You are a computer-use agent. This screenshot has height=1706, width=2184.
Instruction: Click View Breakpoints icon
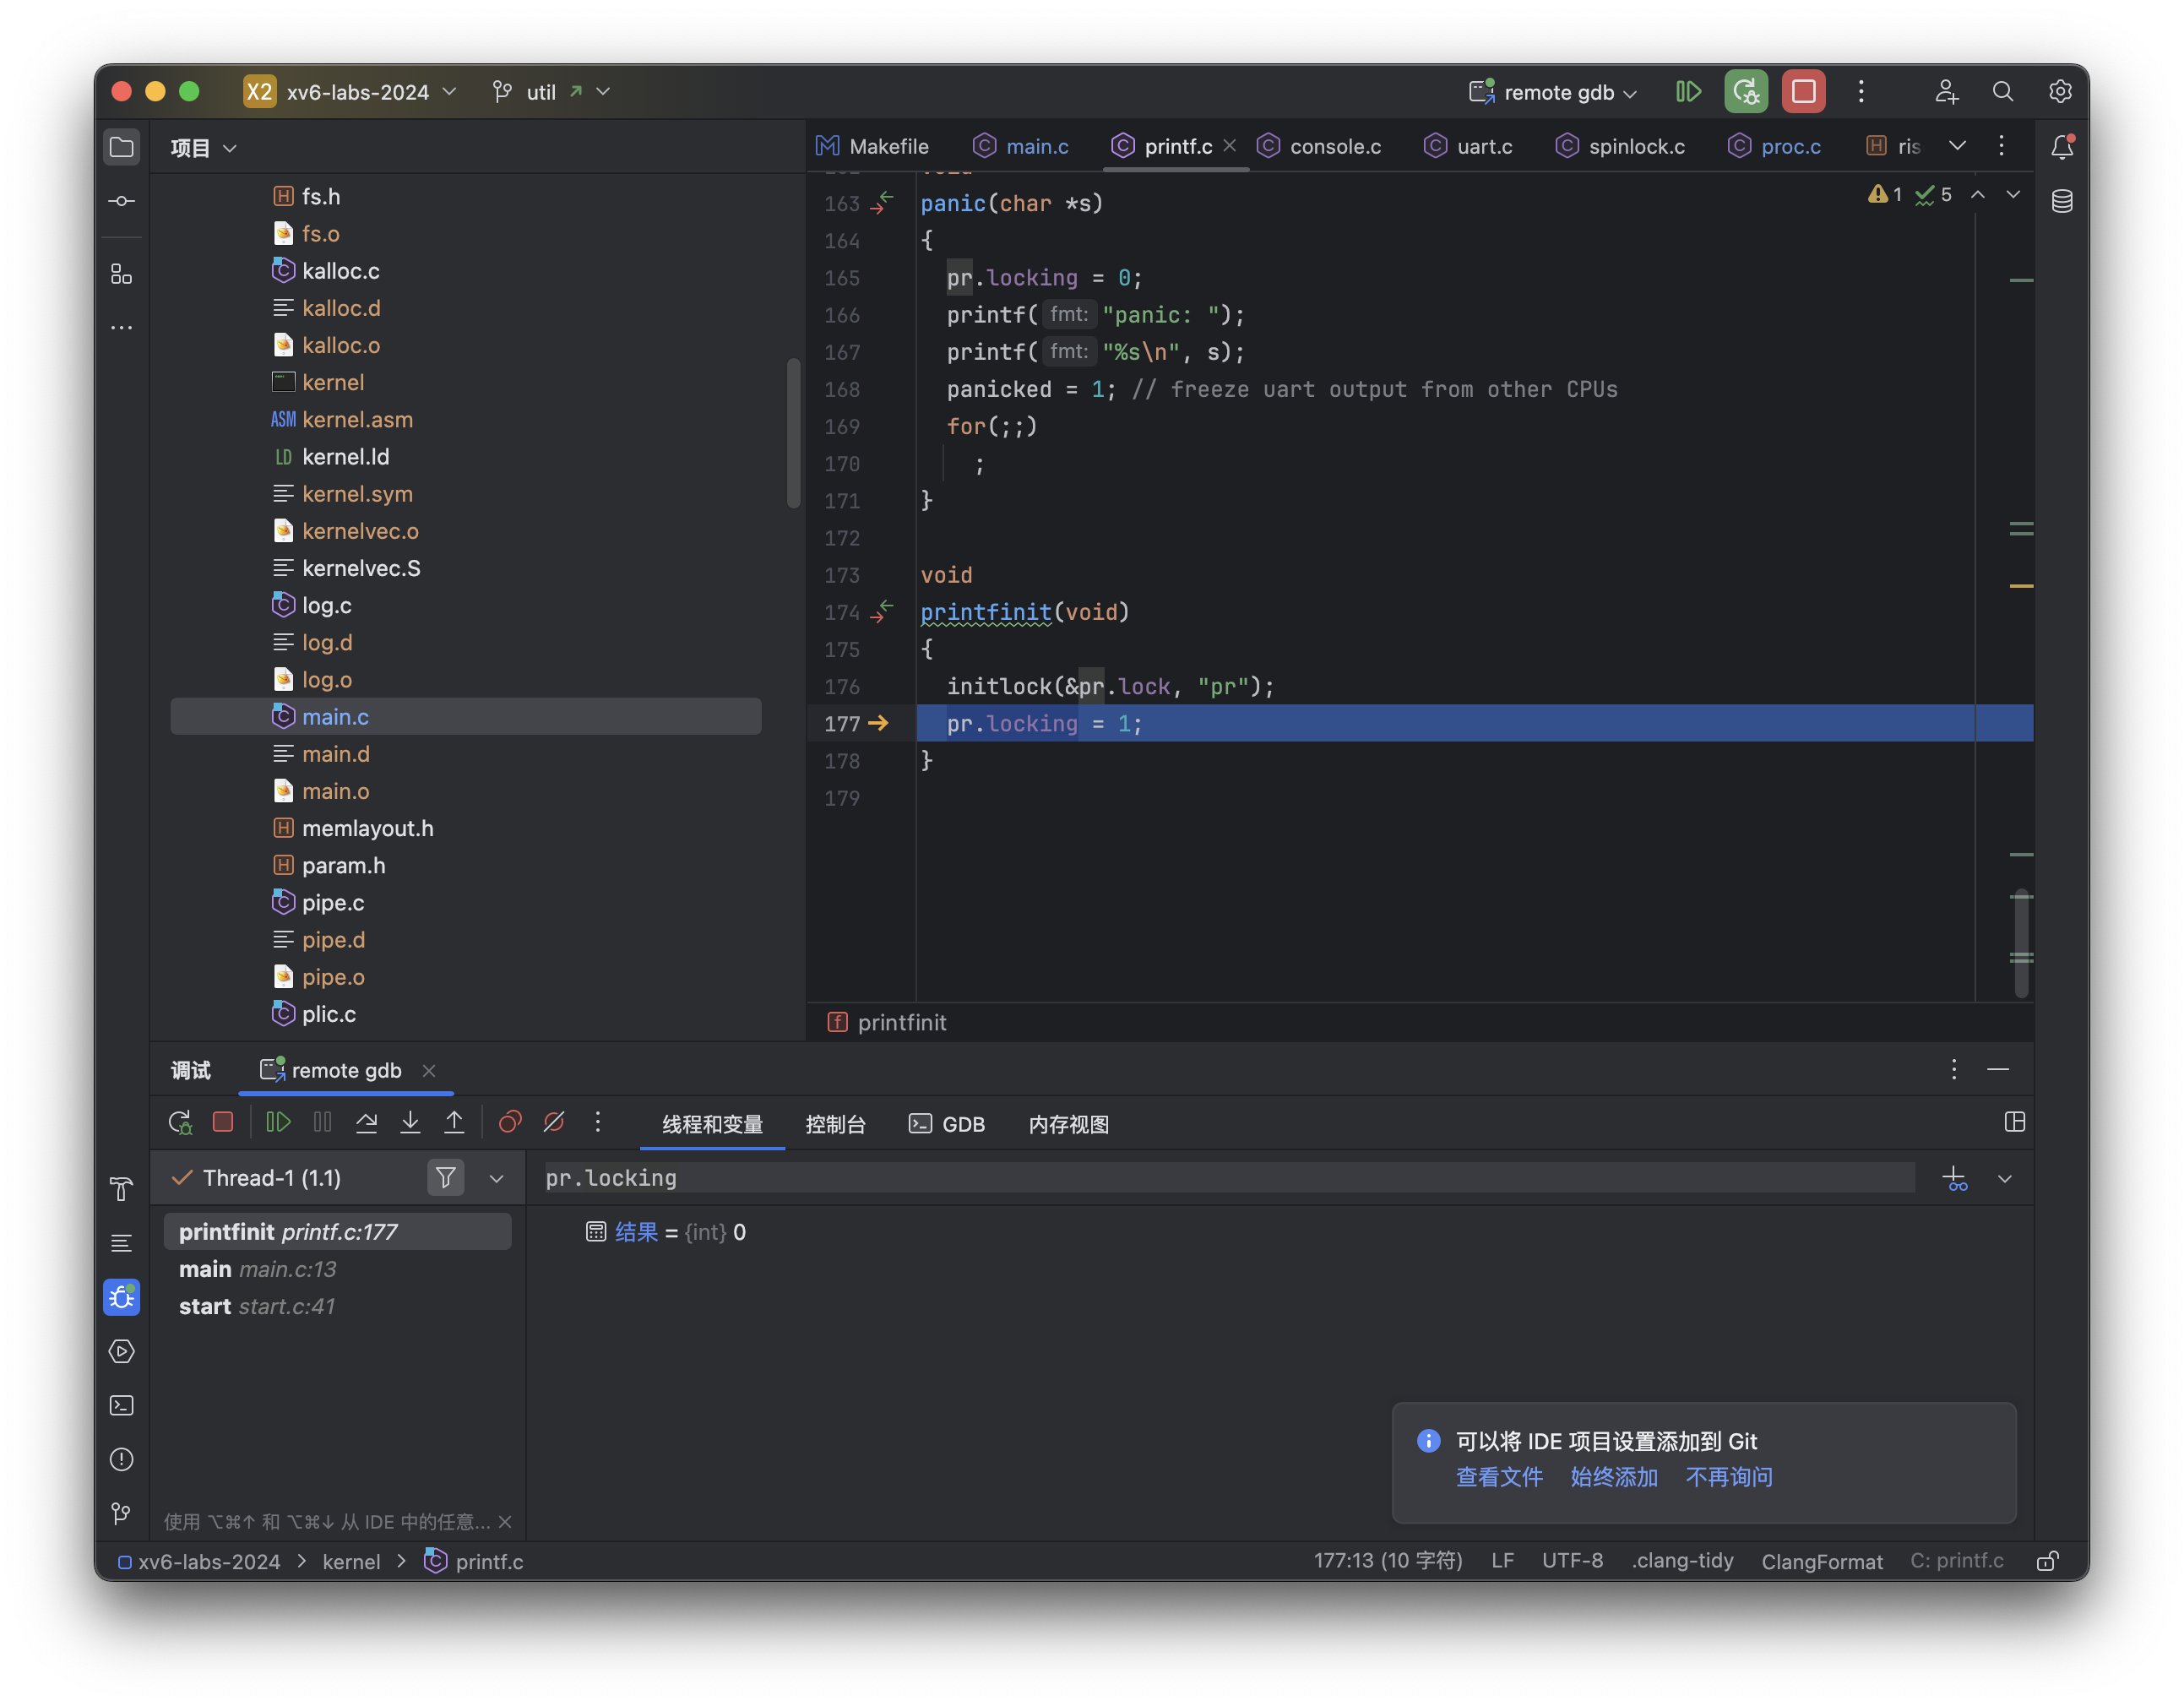(x=510, y=1123)
